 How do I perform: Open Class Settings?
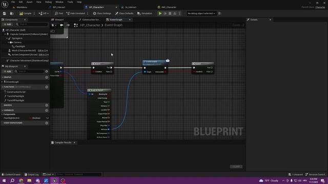point(102,13)
